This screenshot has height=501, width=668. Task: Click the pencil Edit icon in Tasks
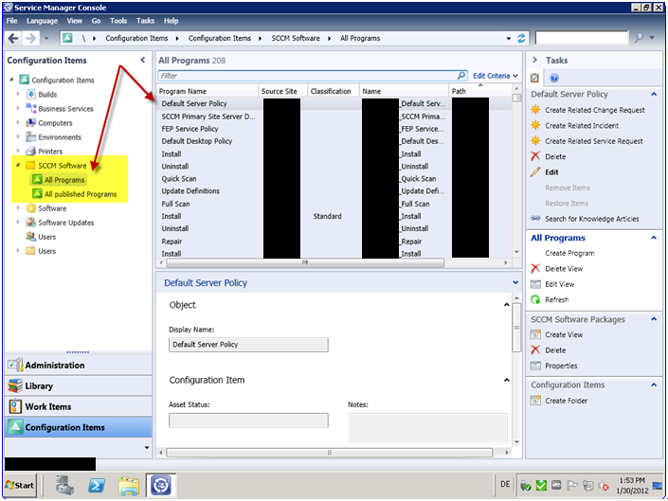point(536,172)
